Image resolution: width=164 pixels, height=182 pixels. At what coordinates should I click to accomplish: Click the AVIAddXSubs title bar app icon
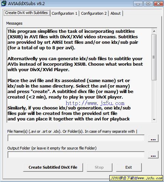[4, 3]
